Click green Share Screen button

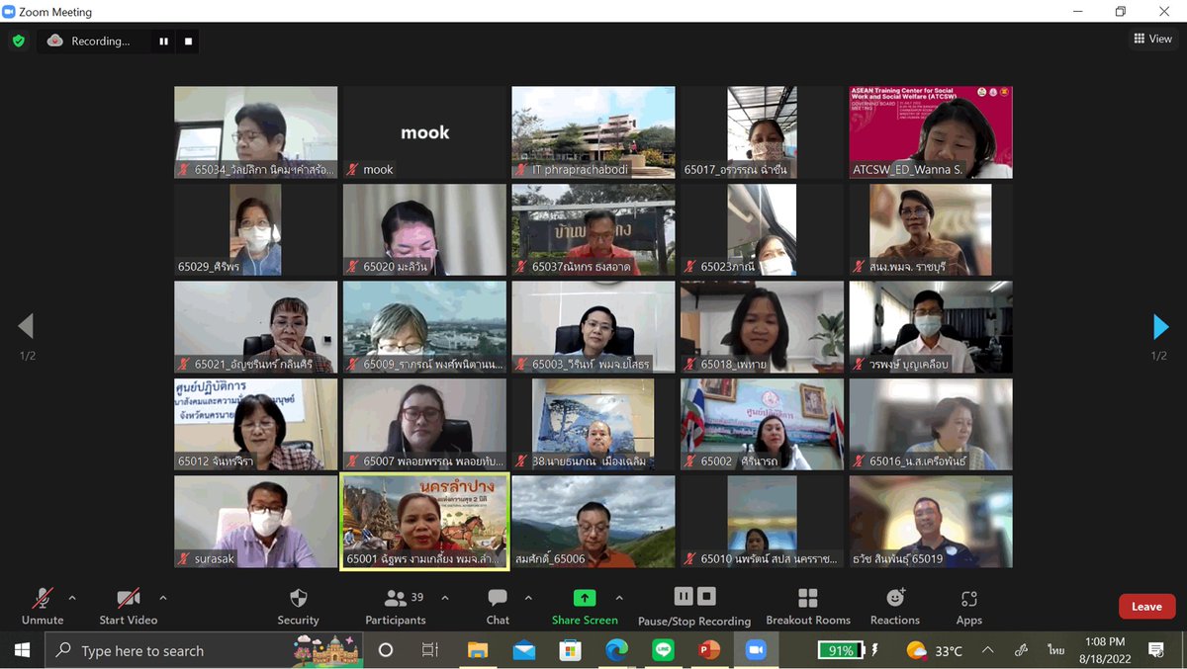585,598
